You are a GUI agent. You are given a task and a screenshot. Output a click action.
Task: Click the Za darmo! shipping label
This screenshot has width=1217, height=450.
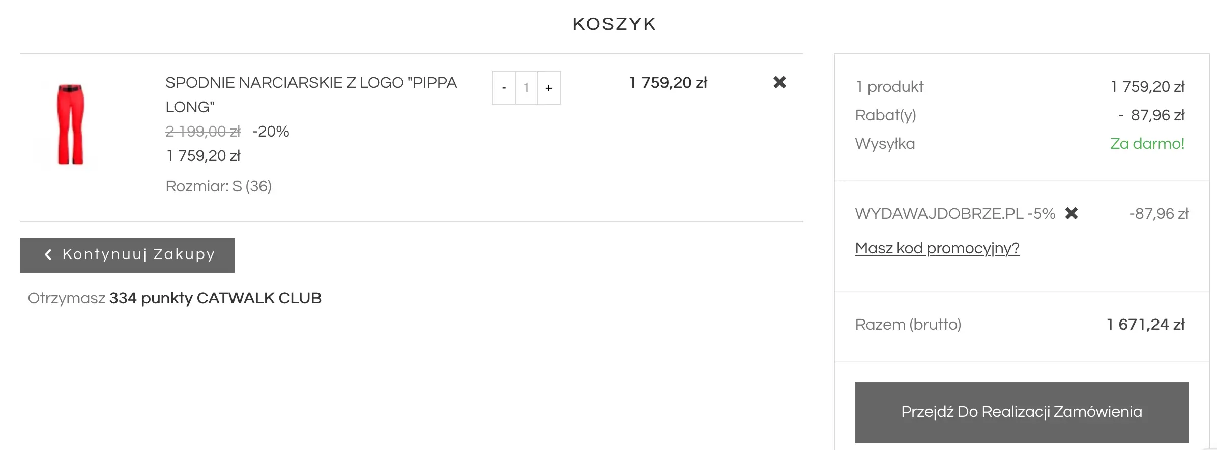[x=1147, y=144]
